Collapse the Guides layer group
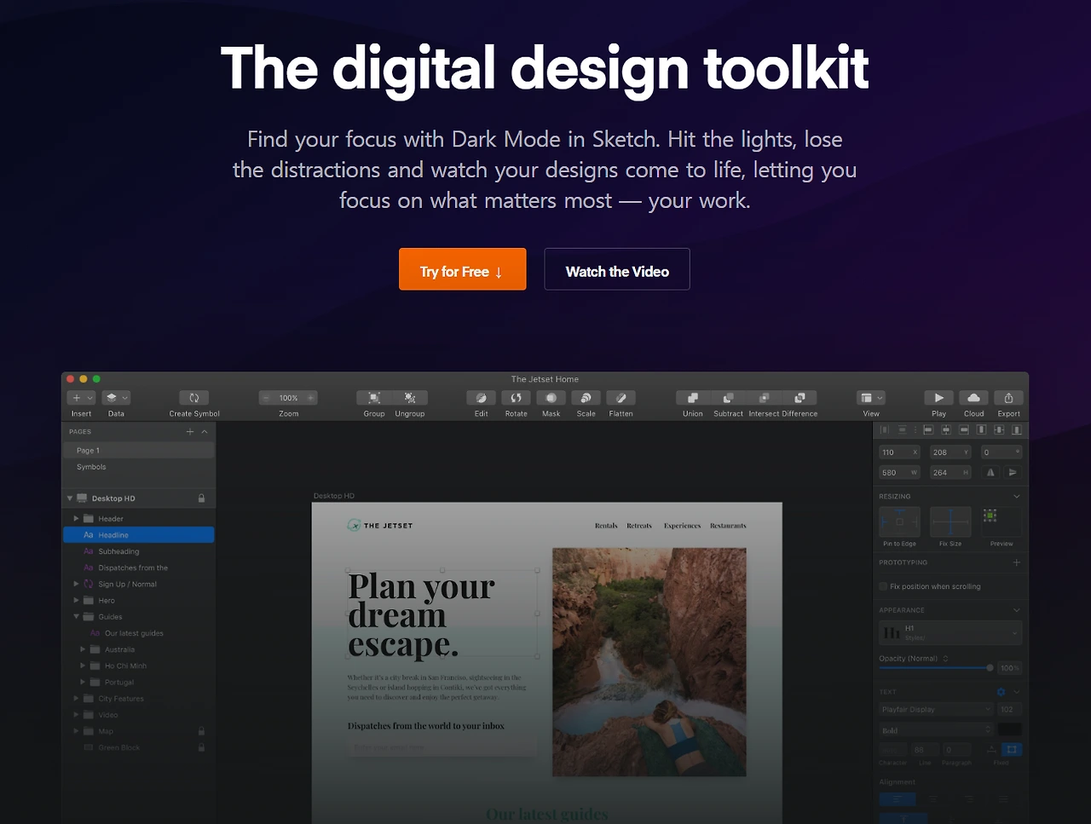Screen dimensions: 1091x824 (76, 617)
